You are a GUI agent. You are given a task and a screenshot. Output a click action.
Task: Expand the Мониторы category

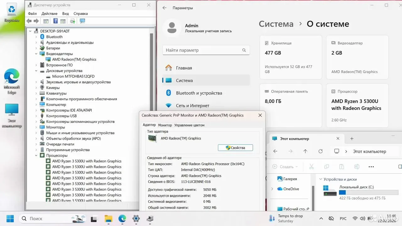click(36, 127)
